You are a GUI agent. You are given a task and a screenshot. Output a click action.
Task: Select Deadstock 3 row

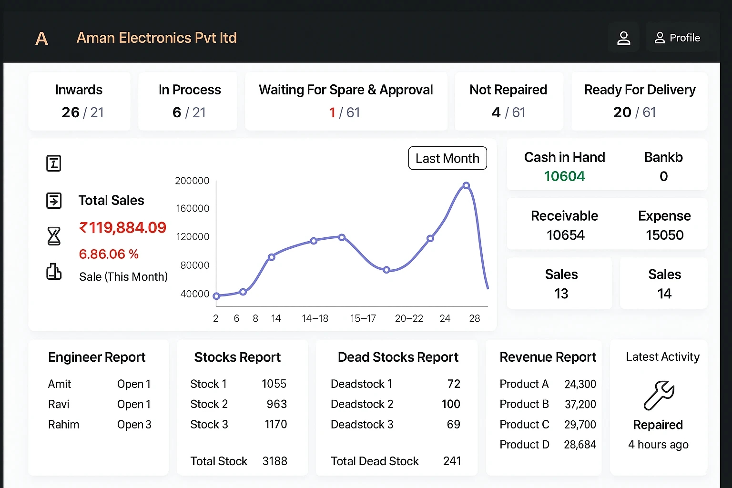[396, 425]
